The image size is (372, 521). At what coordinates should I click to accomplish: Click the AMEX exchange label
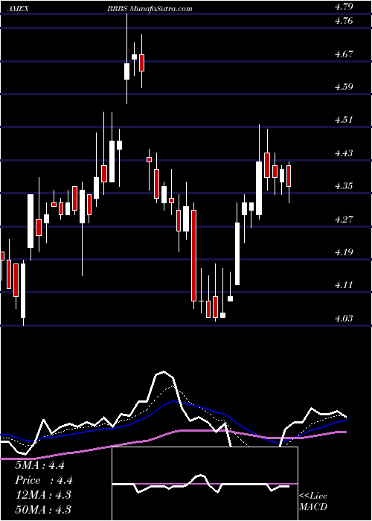click(x=19, y=9)
